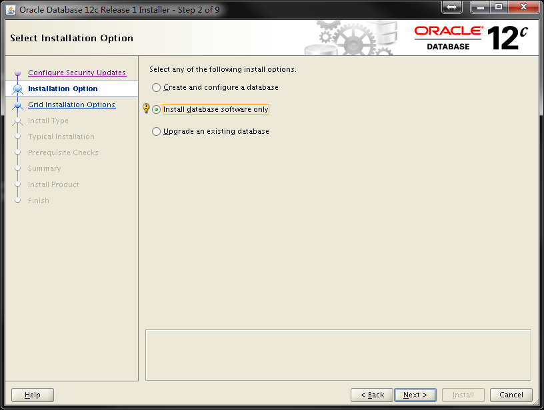Click the Finish step label
This screenshot has height=410, width=544.
tap(39, 200)
